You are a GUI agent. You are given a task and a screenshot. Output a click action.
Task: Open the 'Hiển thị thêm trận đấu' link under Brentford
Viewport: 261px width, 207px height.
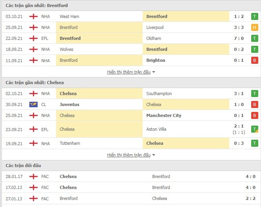pyautogui.click(x=129, y=72)
